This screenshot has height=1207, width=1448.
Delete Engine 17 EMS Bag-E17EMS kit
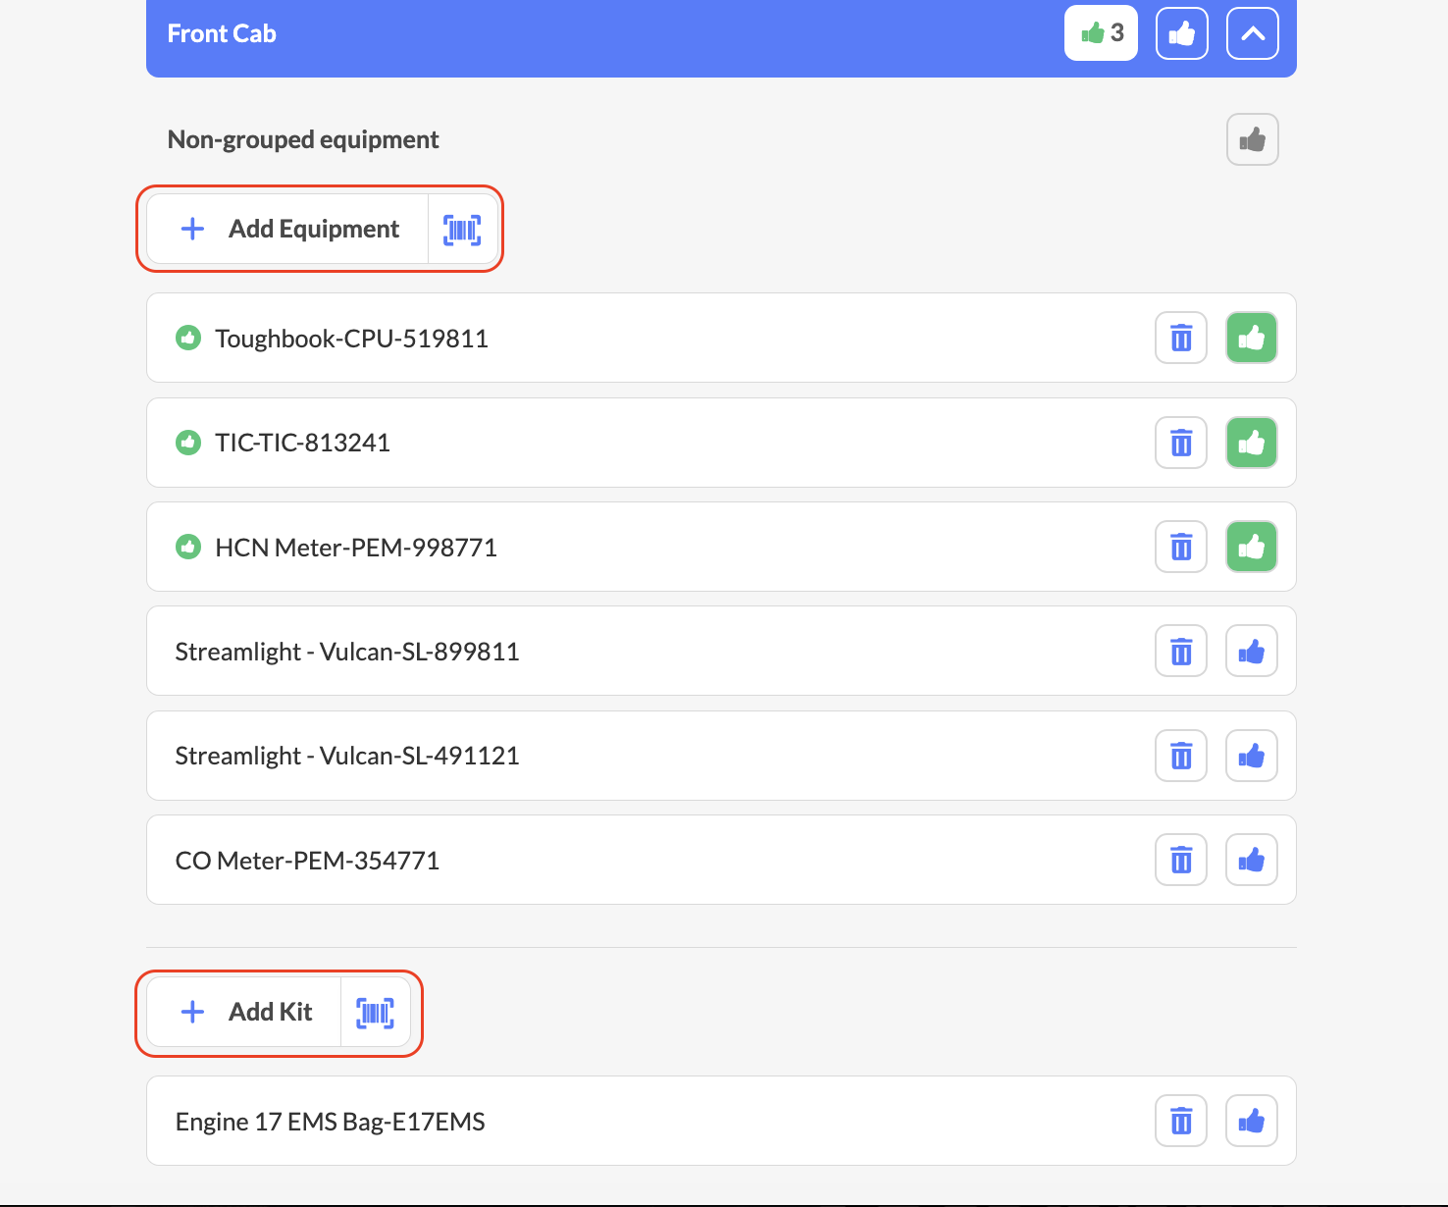1181,1121
